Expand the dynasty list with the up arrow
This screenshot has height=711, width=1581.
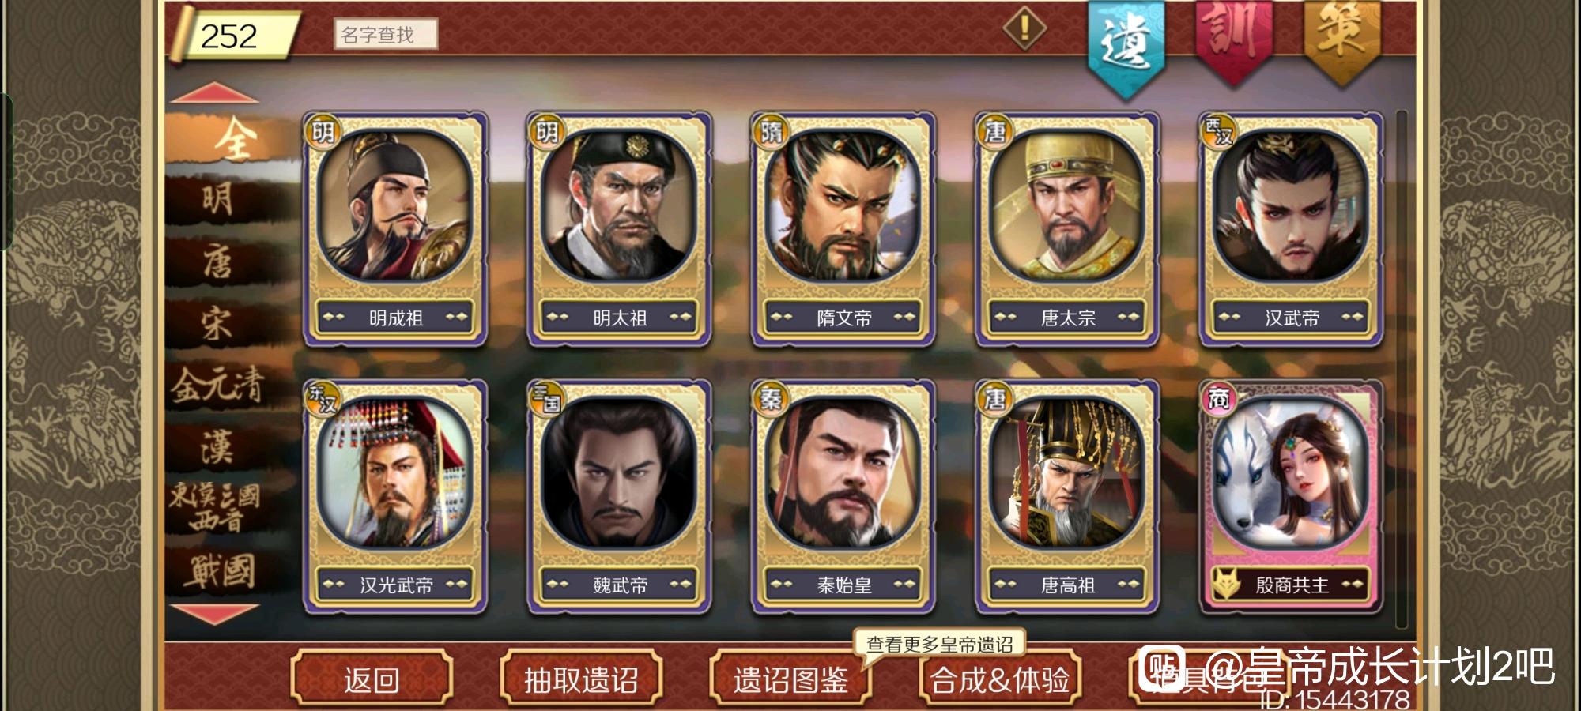tap(214, 94)
